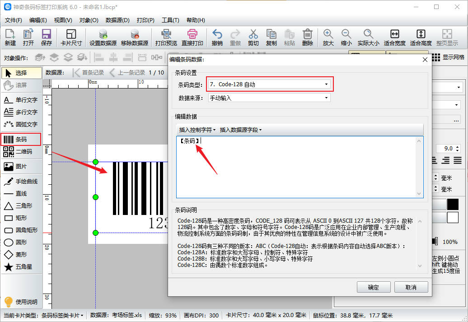The height and width of the screenshot is (322, 468).
Task: Set view to 实际大小
Action: pyautogui.click(x=368, y=37)
